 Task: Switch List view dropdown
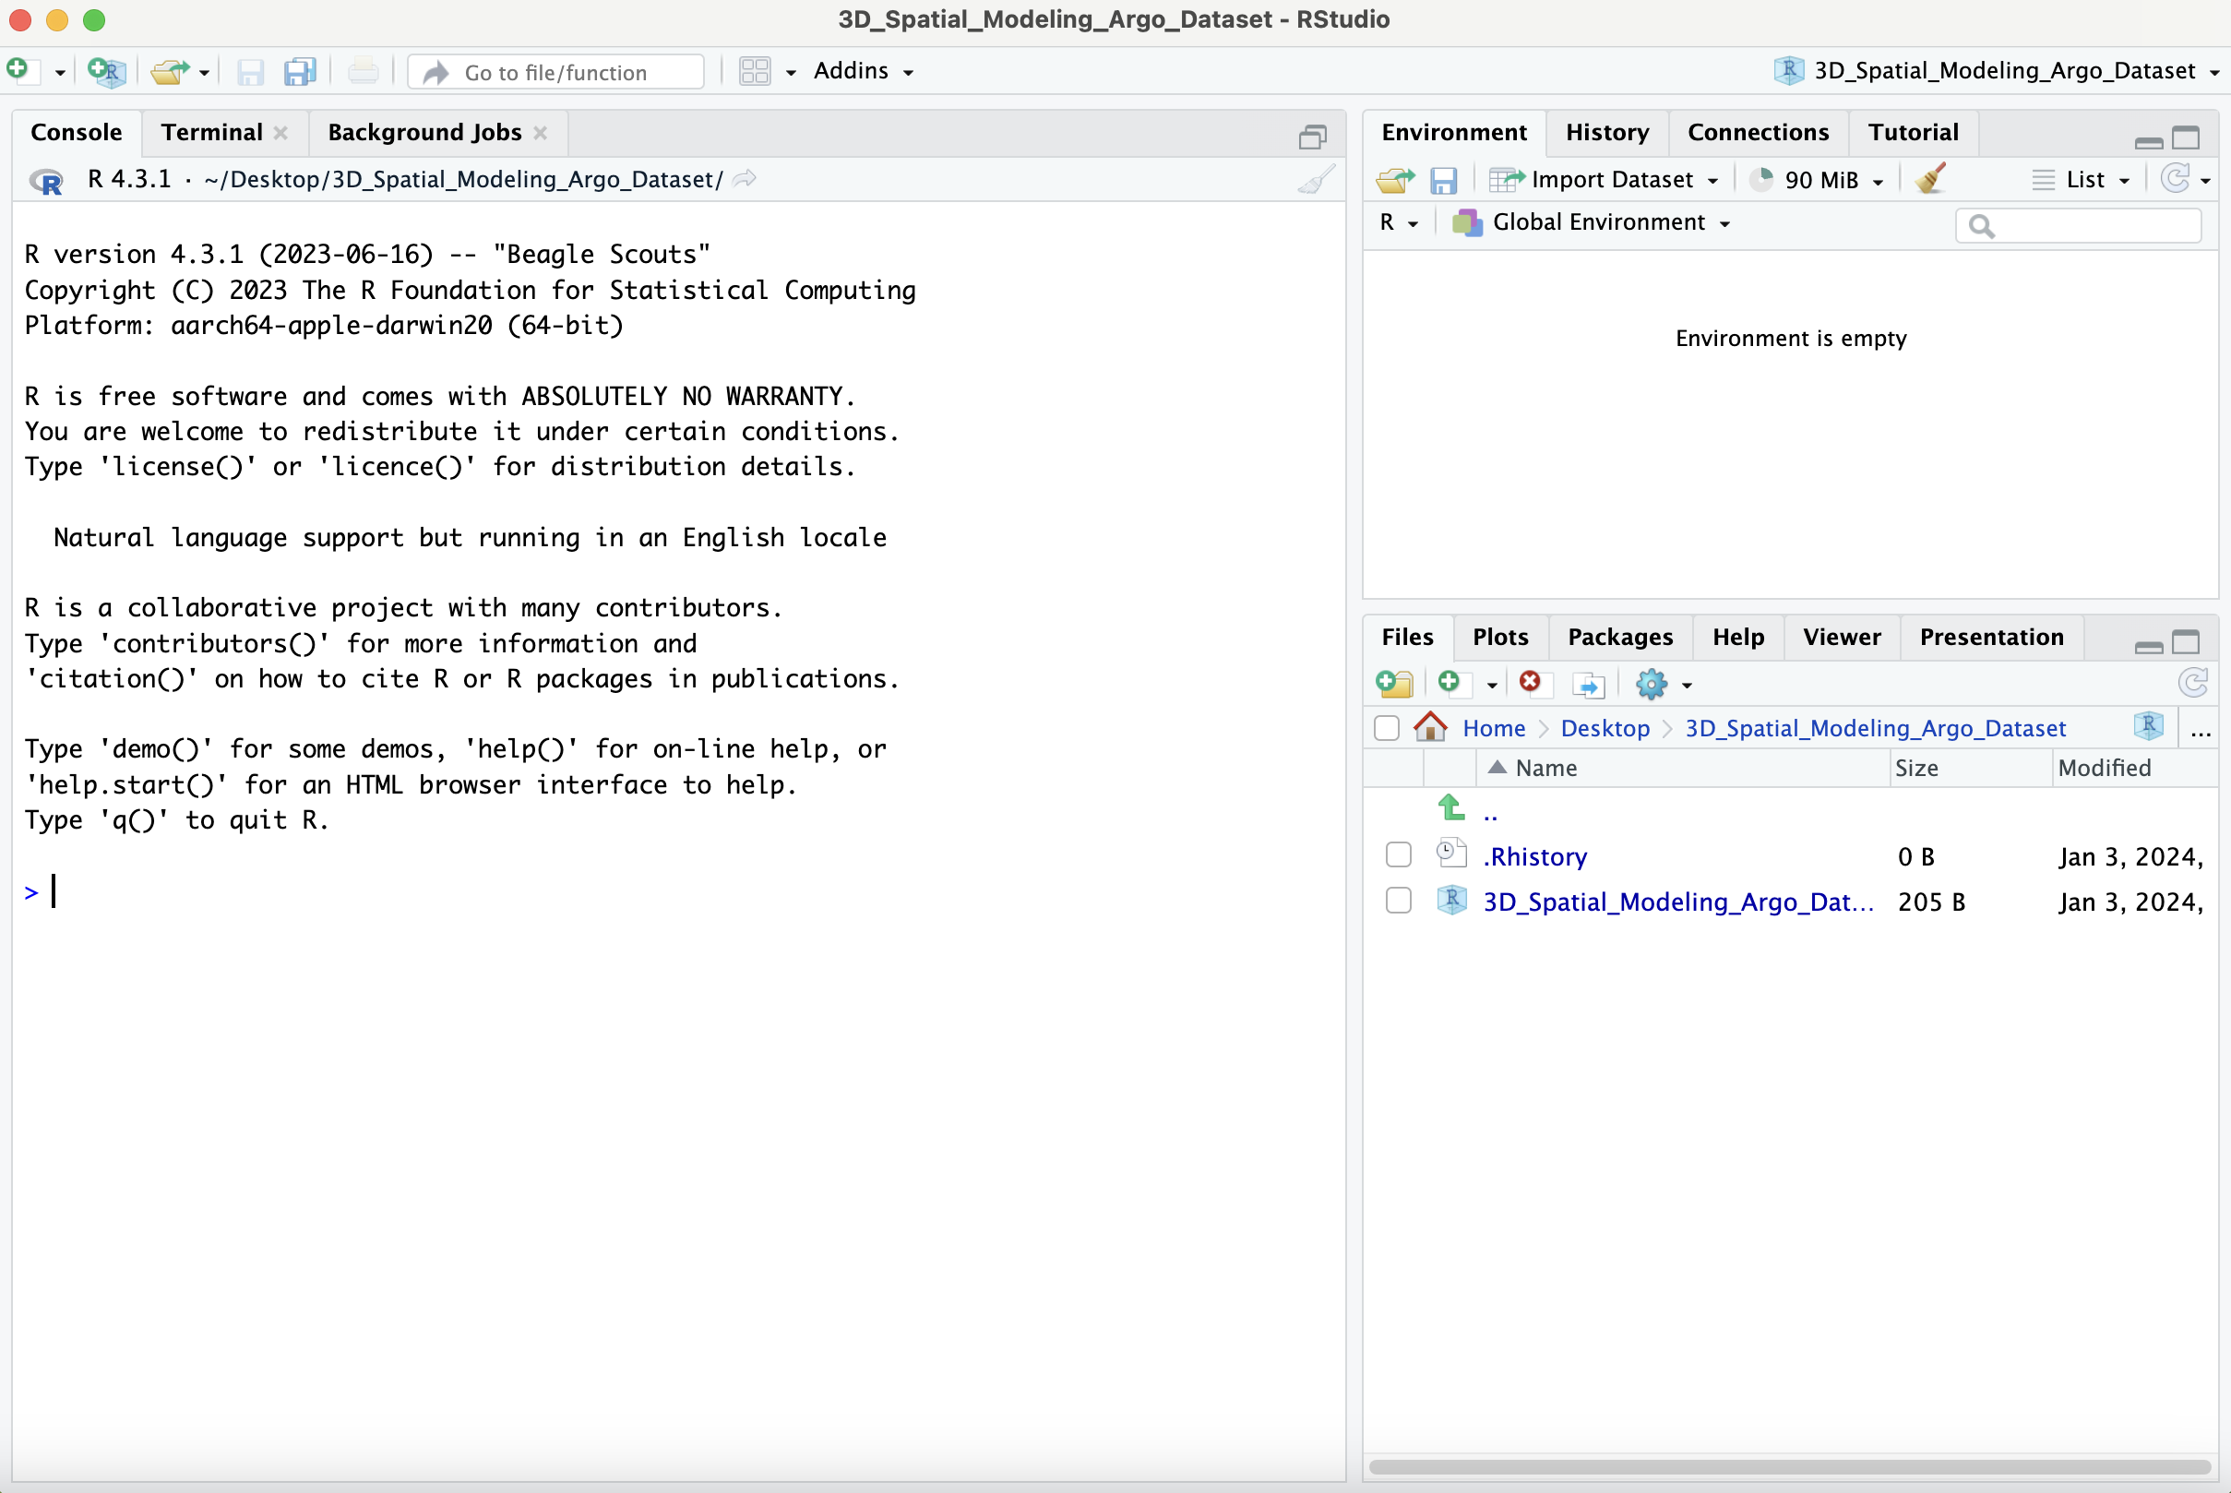point(2082,179)
